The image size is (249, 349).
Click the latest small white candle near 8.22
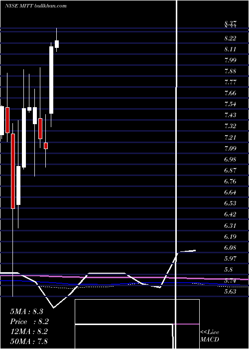point(57,44)
